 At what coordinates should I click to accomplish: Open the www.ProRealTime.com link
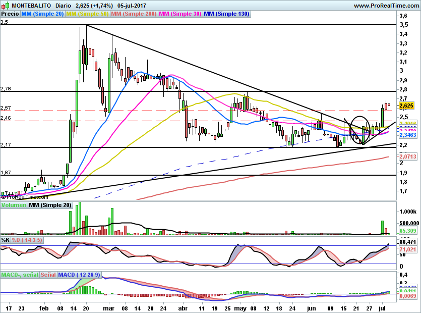tap(386, 5)
